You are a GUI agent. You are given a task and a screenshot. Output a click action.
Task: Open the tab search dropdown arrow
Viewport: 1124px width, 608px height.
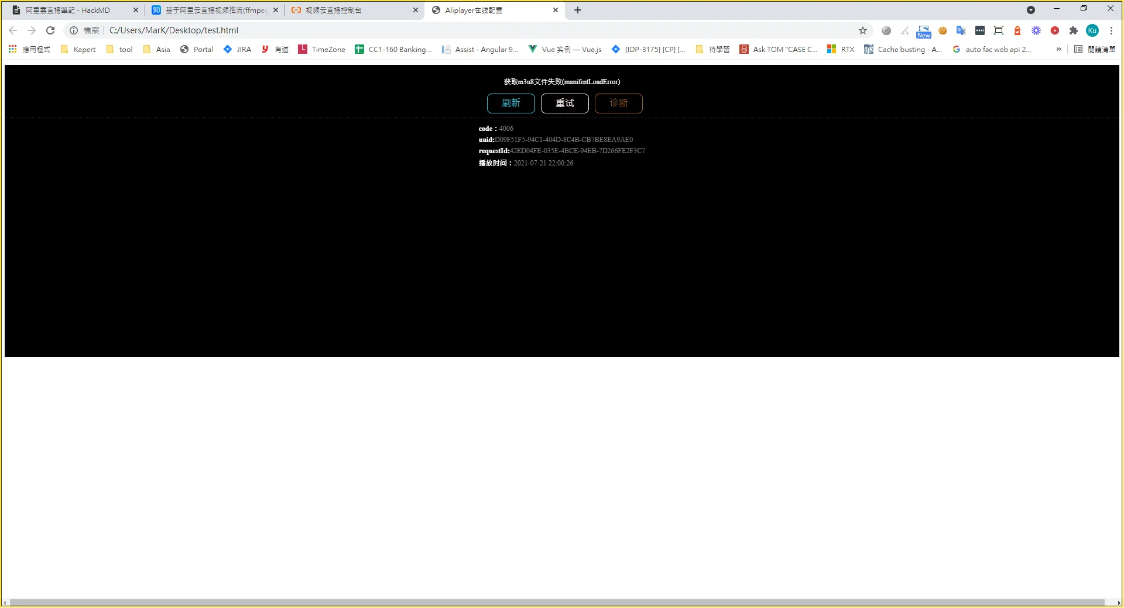click(x=1031, y=10)
